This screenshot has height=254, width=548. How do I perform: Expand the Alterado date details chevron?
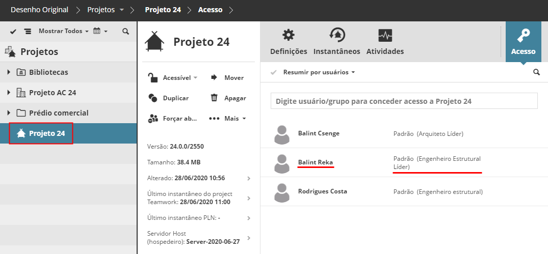(x=249, y=178)
